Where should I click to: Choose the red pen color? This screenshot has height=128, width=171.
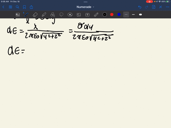coord(112,15)
